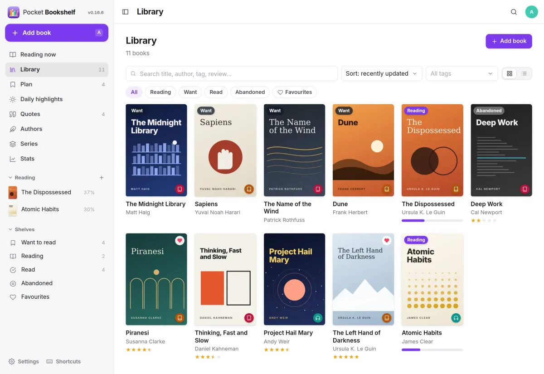This screenshot has height=374, width=544.
Task: Click the format icon on The Midnight Library cover
Action: [180, 189]
